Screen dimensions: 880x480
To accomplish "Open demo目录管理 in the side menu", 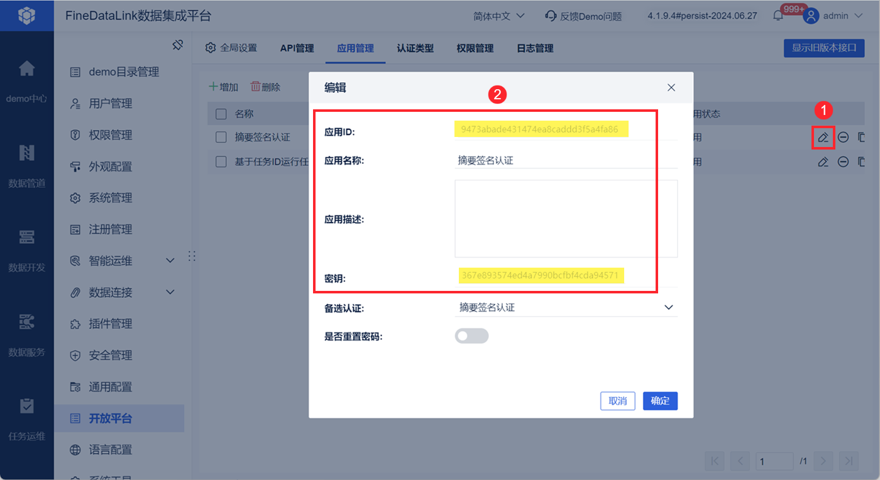I will (x=119, y=72).
